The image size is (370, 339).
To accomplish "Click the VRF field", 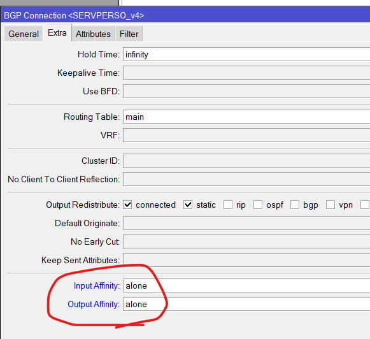I will (246, 135).
